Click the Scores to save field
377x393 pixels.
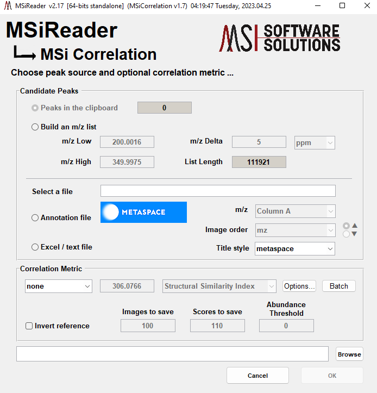tap(217, 326)
